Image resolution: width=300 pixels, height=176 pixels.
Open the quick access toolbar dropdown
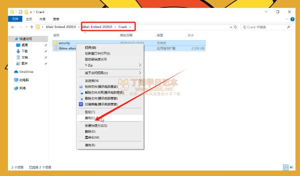pos(31,12)
